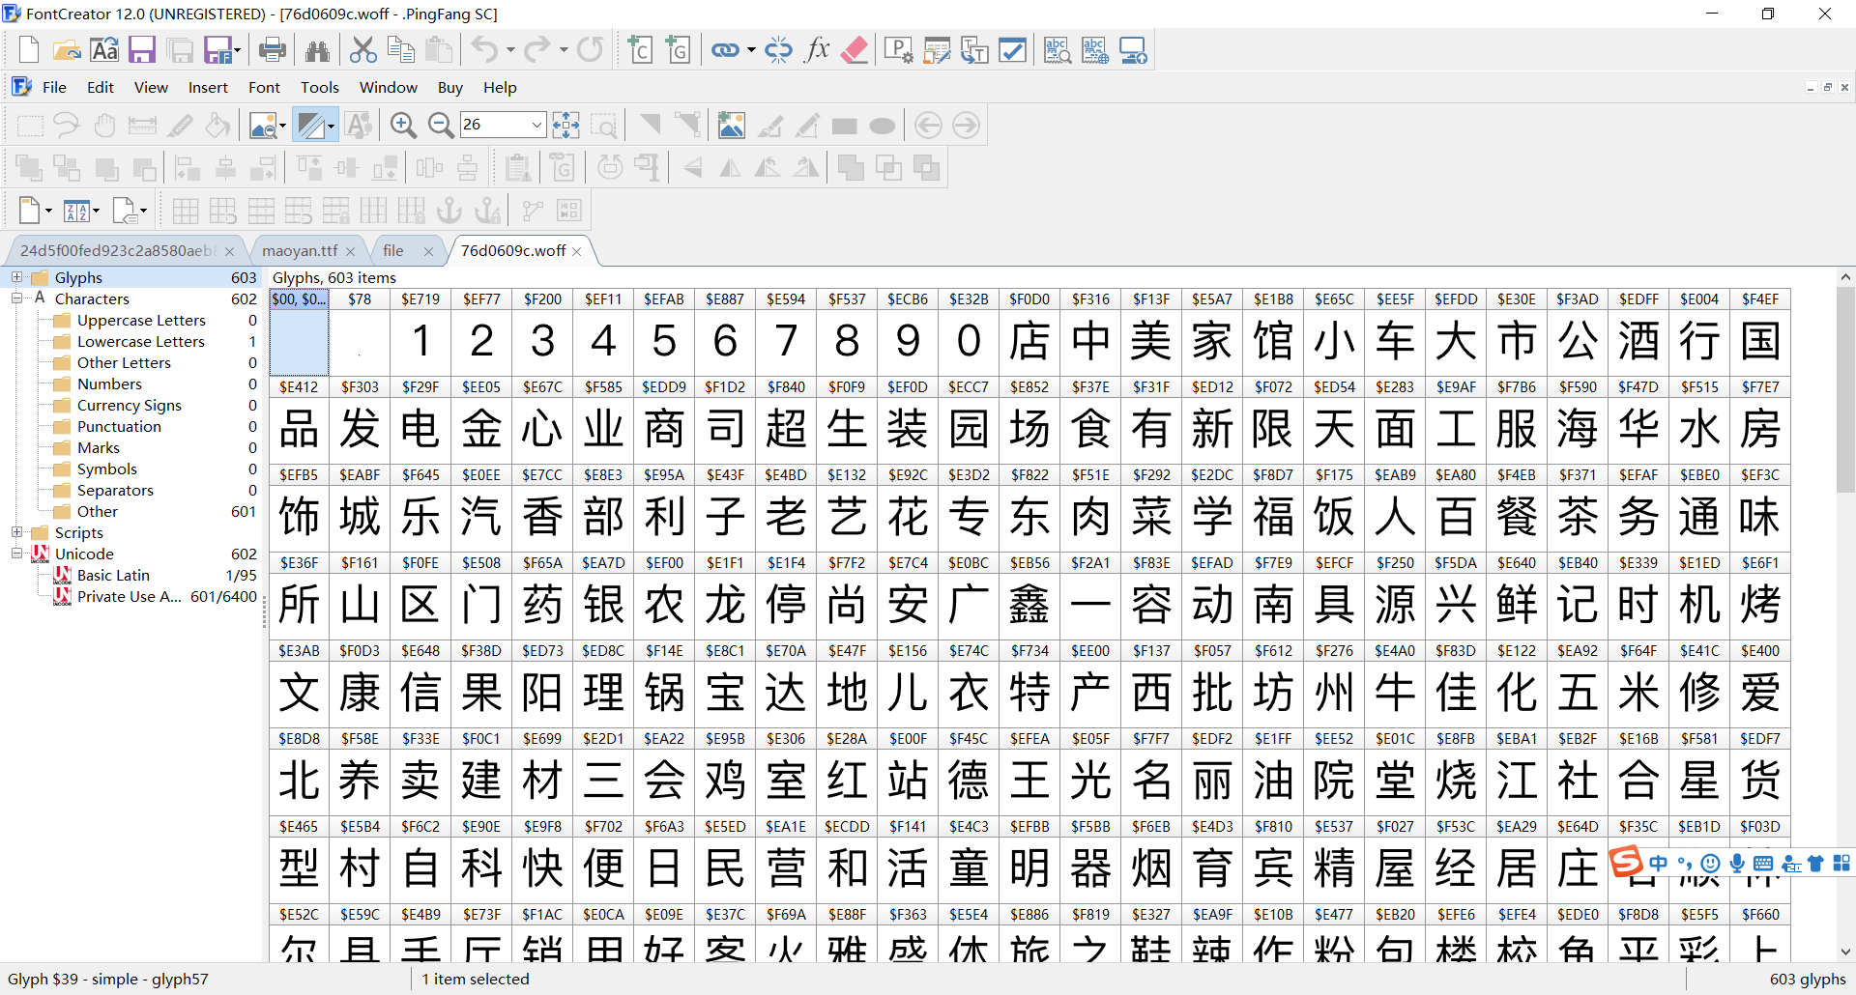Close the 76d0609c.woff tab
The height and width of the screenshot is (995, 1856).
[x=577, y=251]
